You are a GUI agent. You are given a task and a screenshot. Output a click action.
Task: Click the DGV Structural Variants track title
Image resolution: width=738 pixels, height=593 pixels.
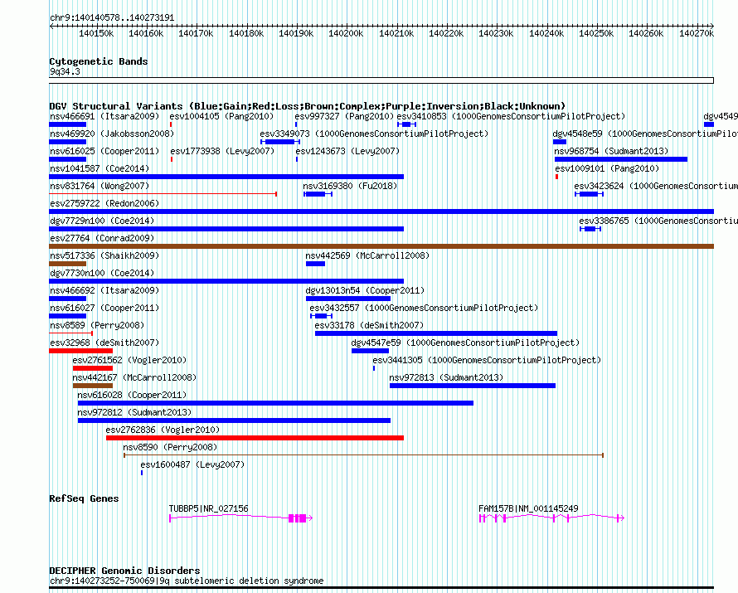(x=308, y=106)
